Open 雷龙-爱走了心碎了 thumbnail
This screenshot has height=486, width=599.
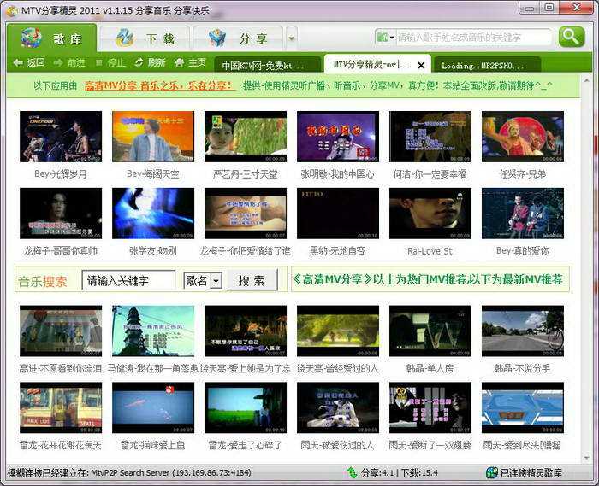(246, 407)
